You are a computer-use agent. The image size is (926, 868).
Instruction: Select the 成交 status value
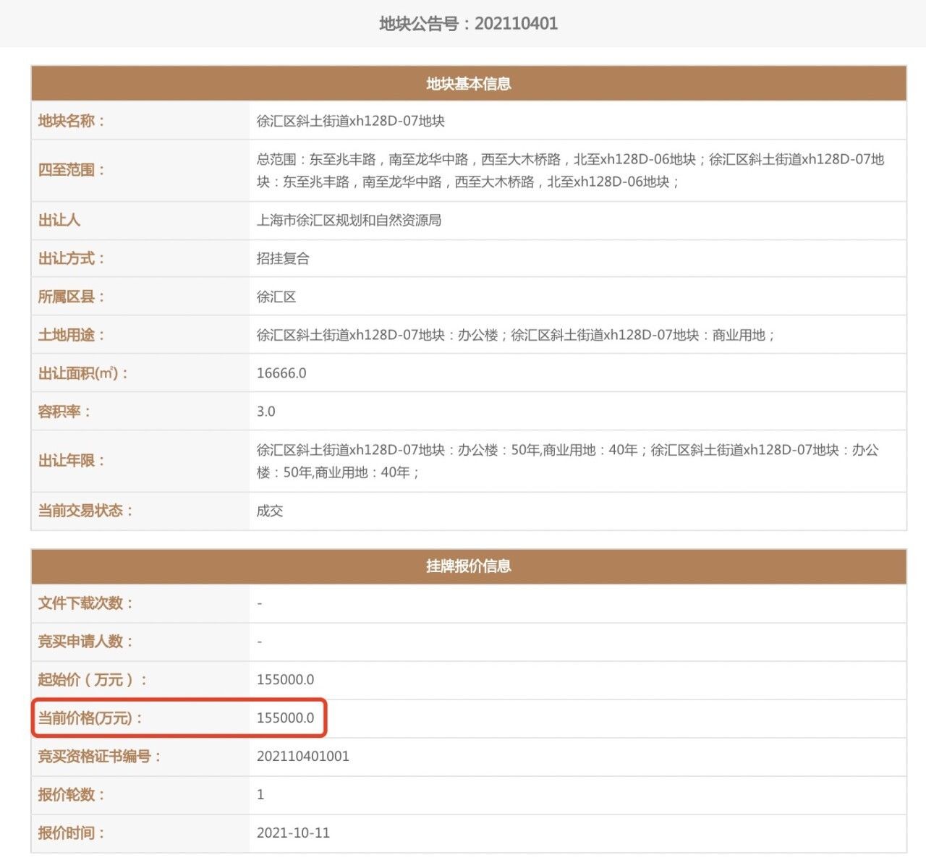tap(270, 511)
